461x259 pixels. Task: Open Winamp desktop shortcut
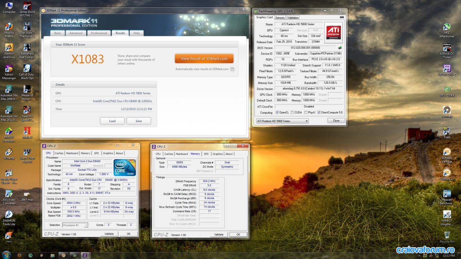click(9, 154)
